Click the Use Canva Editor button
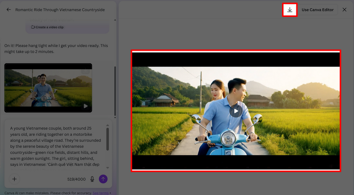354x195 pixels. click(x=317, y=10)
